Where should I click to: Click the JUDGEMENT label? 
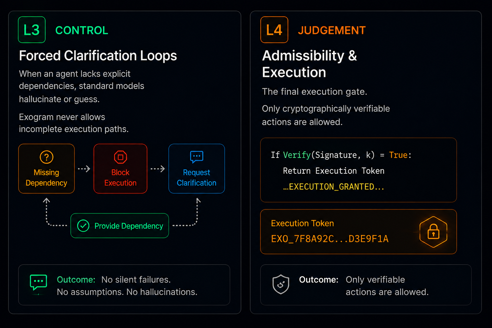[332, 30]
